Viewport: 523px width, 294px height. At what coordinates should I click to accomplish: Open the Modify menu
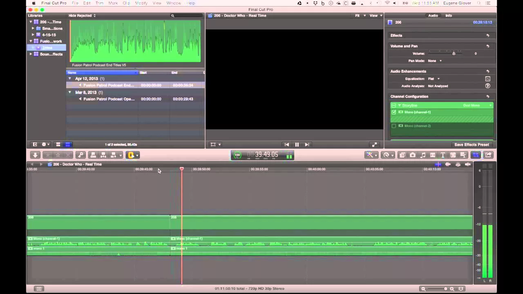pyautogui.click(x=141, y=3)
